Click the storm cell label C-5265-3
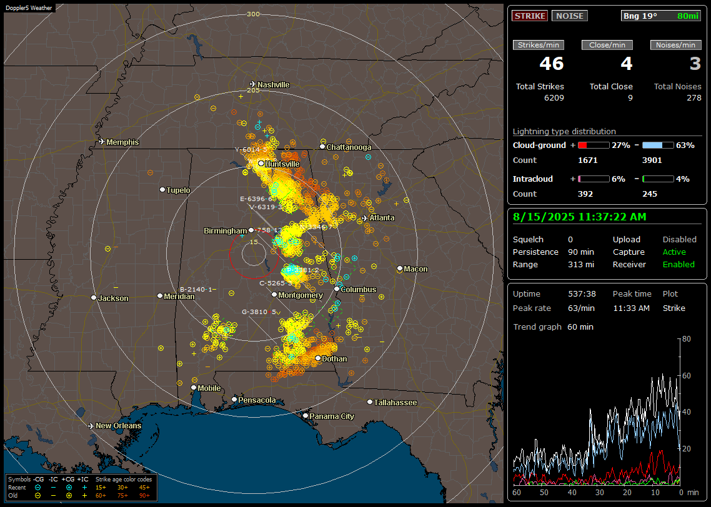This screenshot has height=507, width=711. (x=276, y=283)
